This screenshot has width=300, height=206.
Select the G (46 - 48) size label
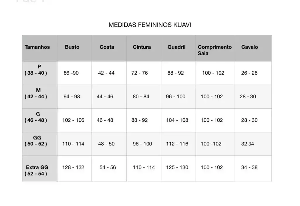click(x=36, y=117)
